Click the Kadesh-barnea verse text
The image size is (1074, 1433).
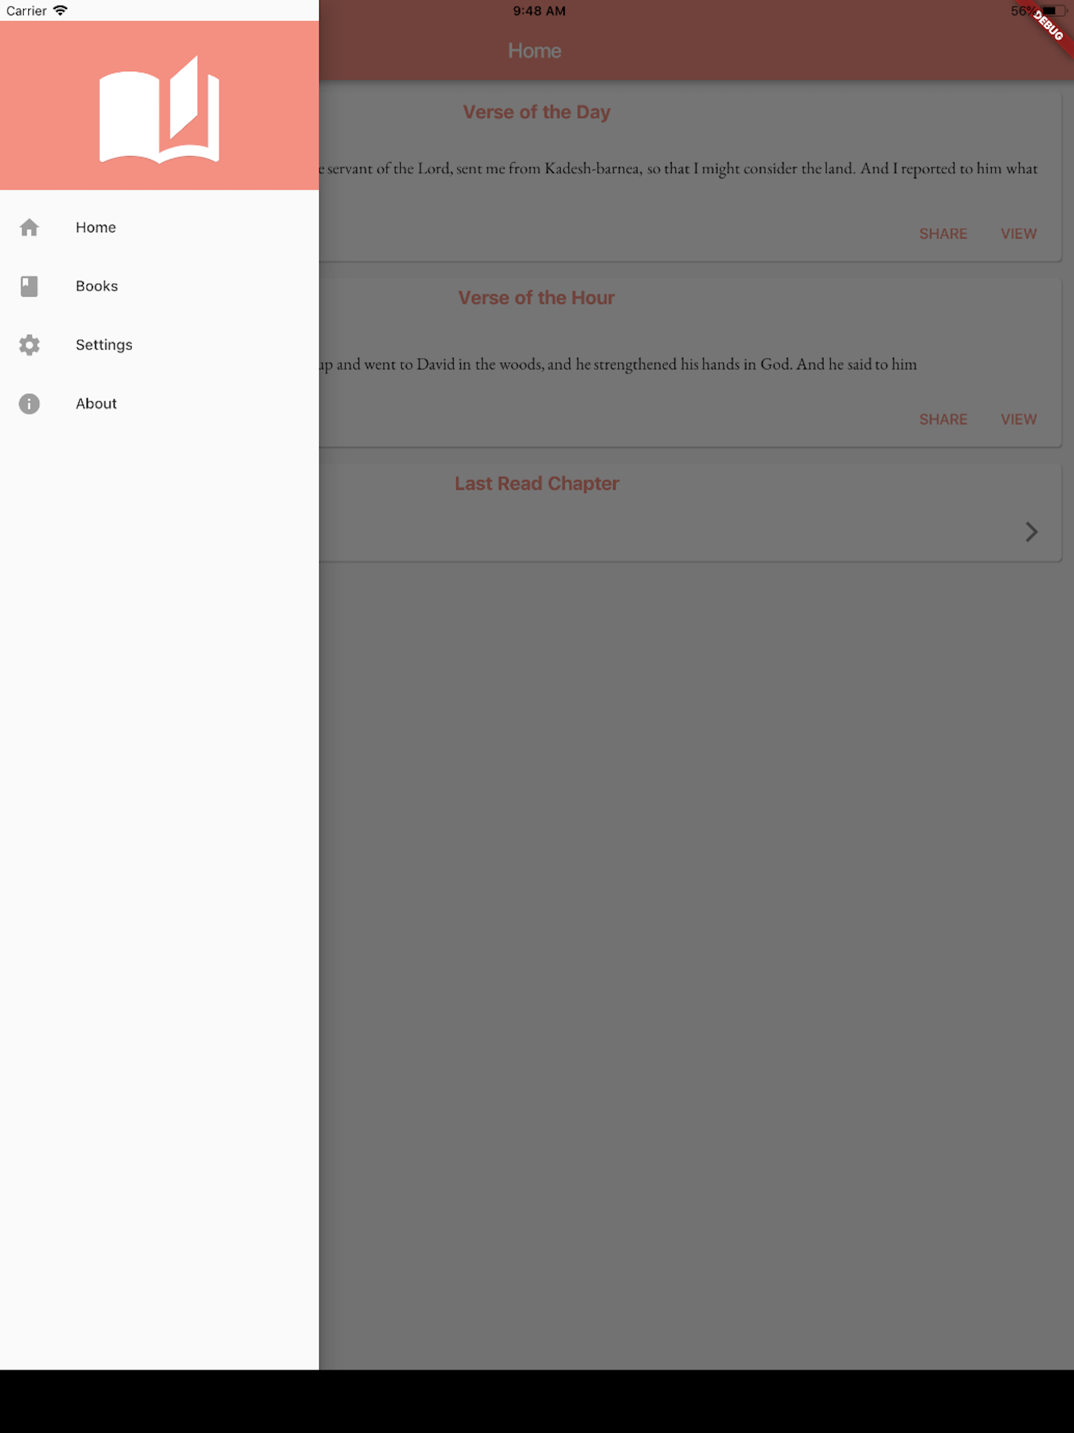[678, 168]
